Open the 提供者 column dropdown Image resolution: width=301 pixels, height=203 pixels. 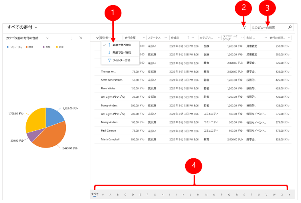110,37
